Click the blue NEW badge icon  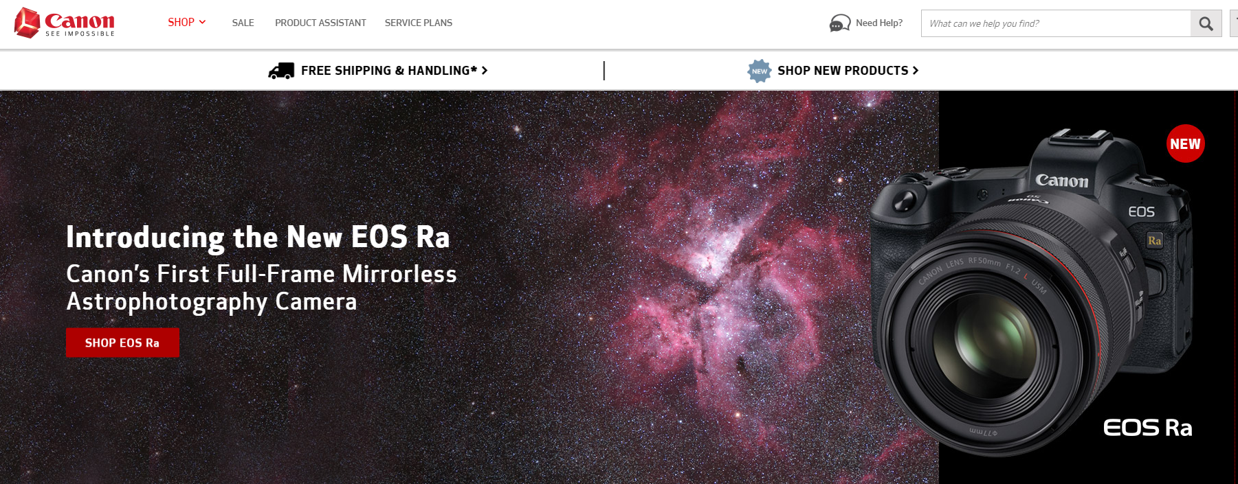760,71
